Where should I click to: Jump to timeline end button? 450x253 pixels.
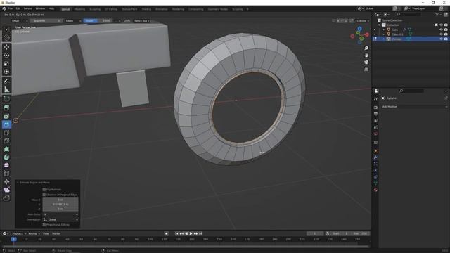(200, 233)
